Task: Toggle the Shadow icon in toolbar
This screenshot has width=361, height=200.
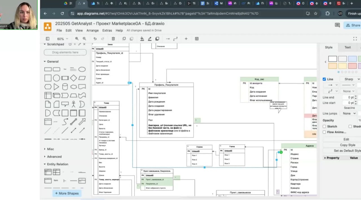Action: click(157, 39)
